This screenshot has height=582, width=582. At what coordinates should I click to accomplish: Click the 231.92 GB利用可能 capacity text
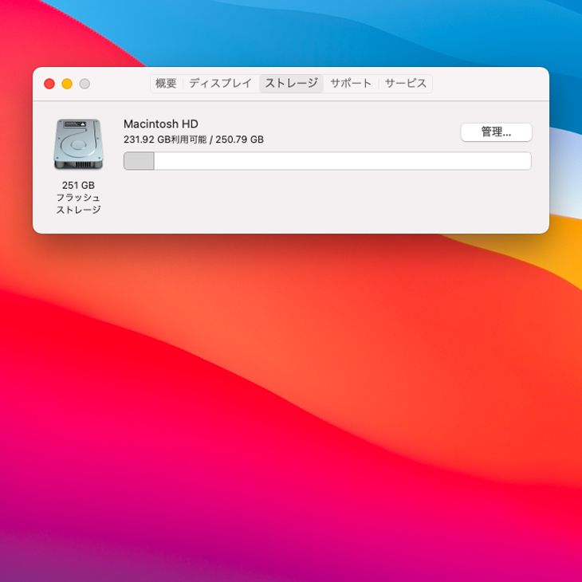pyautogui.click(x=165, y=140)
